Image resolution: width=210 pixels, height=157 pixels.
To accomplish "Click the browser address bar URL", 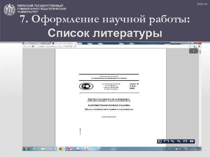I will click(x=57, y=46).
